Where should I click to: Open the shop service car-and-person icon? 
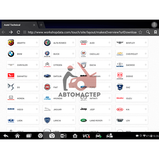coord(110,135)
